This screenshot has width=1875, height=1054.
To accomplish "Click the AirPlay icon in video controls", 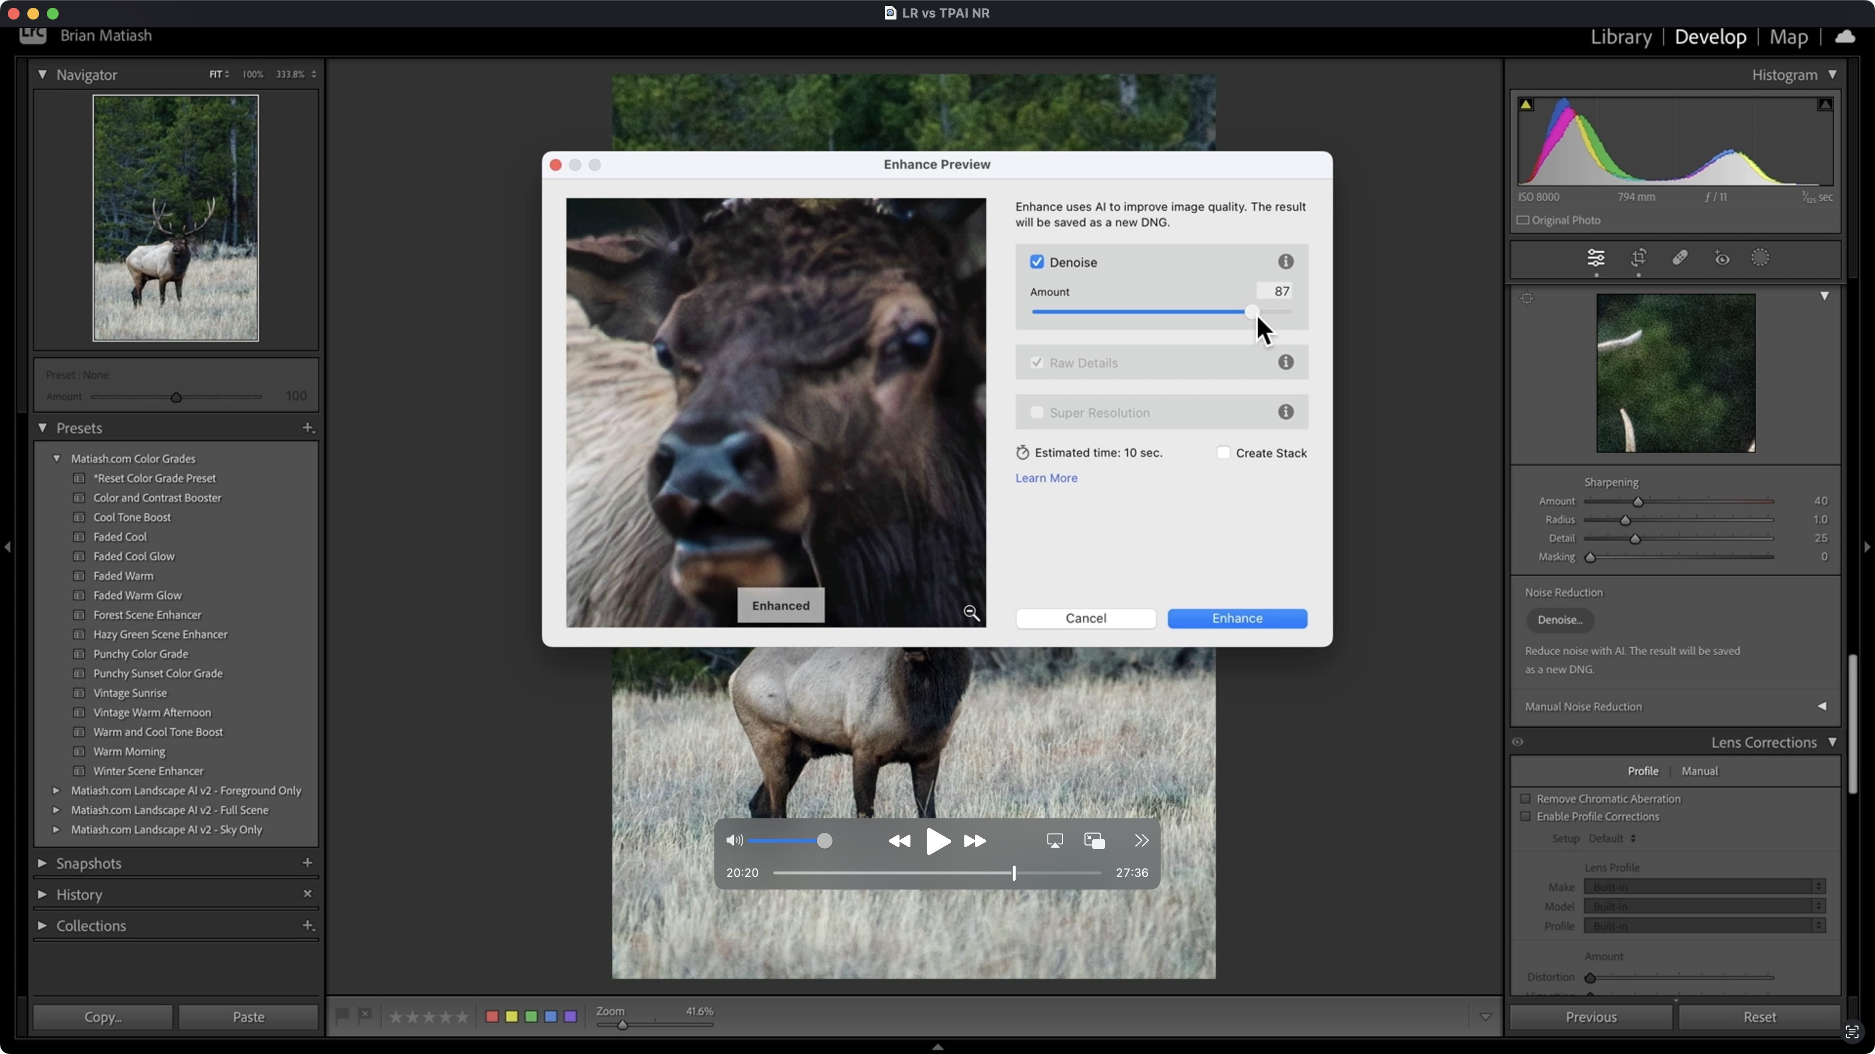I will pos(1055,841).
